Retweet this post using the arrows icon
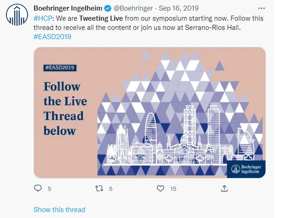Viewport: 282px width, 218px height. [98, 188]
